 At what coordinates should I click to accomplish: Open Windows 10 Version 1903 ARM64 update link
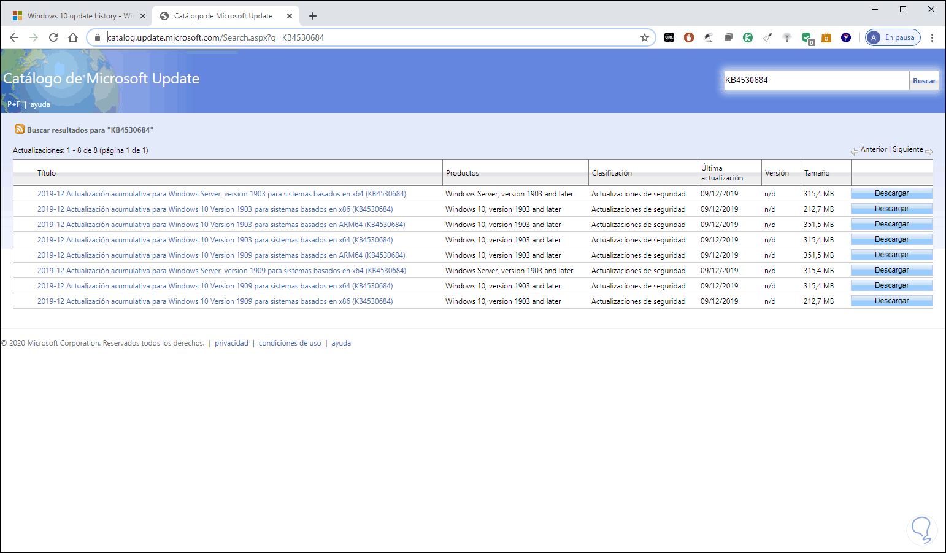pyautogui.click(x=221, y=225)
